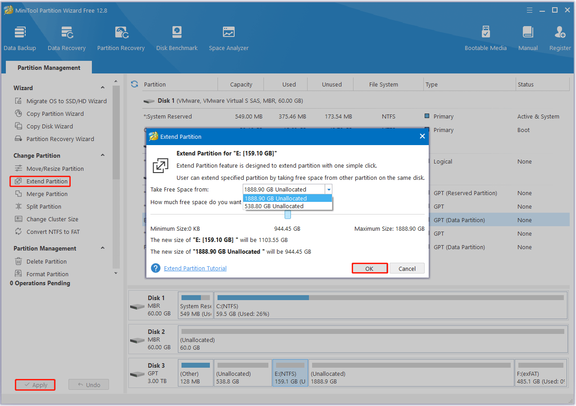
Task: Refresh the partition list
Action: [x=134, y=84]
